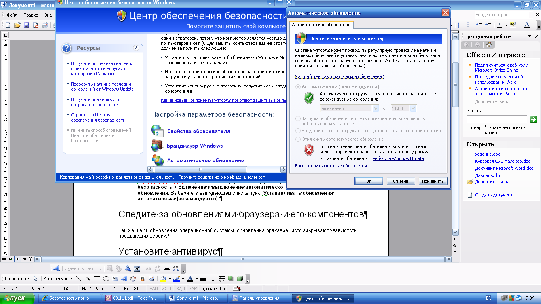This screenshot has width=541, height=304.
Task: Go to task pane Home icon
Action: tap(489, 45)
